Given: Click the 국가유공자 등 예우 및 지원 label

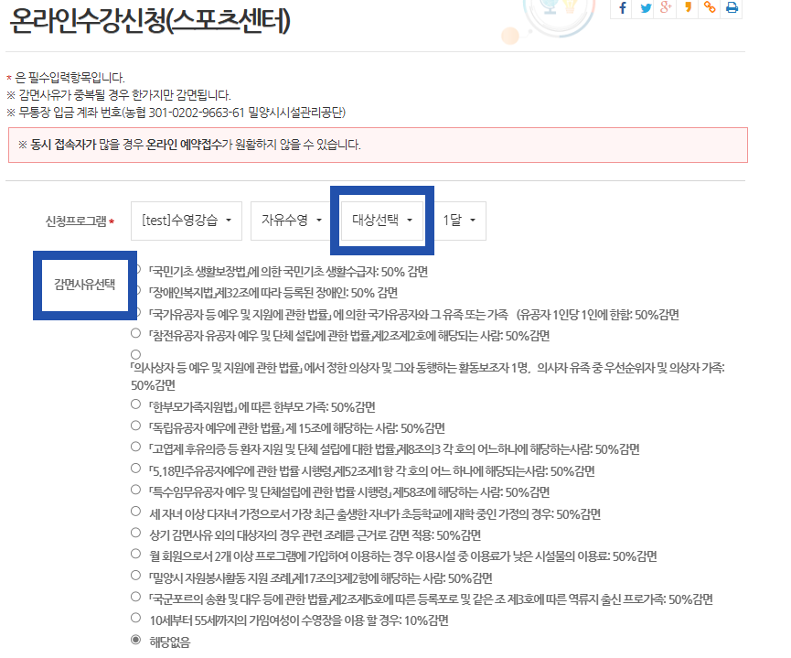Looking at the screenshot, I should click(x=413, y=315).
